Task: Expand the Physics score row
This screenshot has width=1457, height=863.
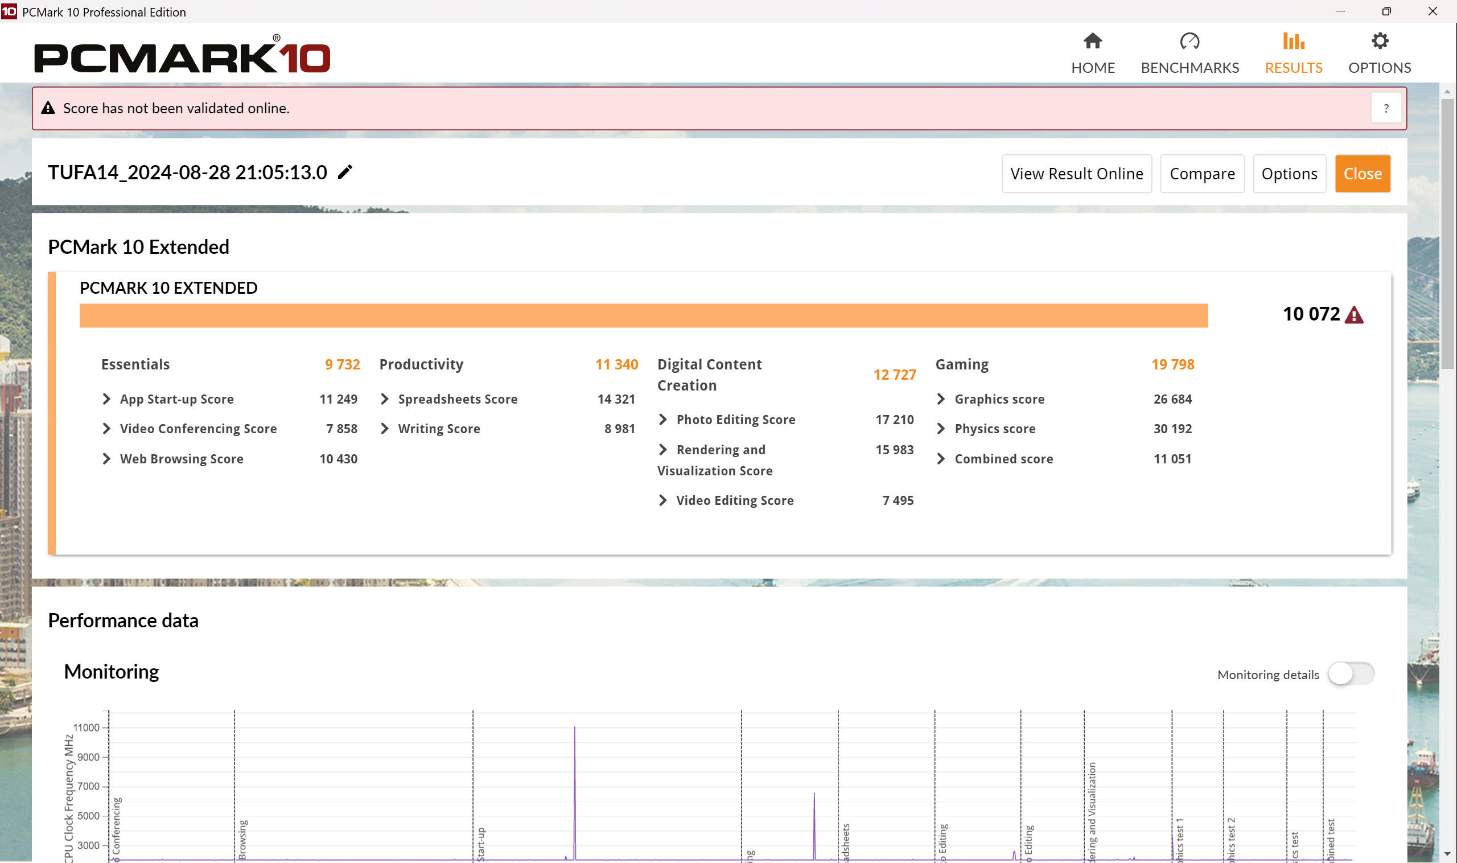Action: [941, 429]
